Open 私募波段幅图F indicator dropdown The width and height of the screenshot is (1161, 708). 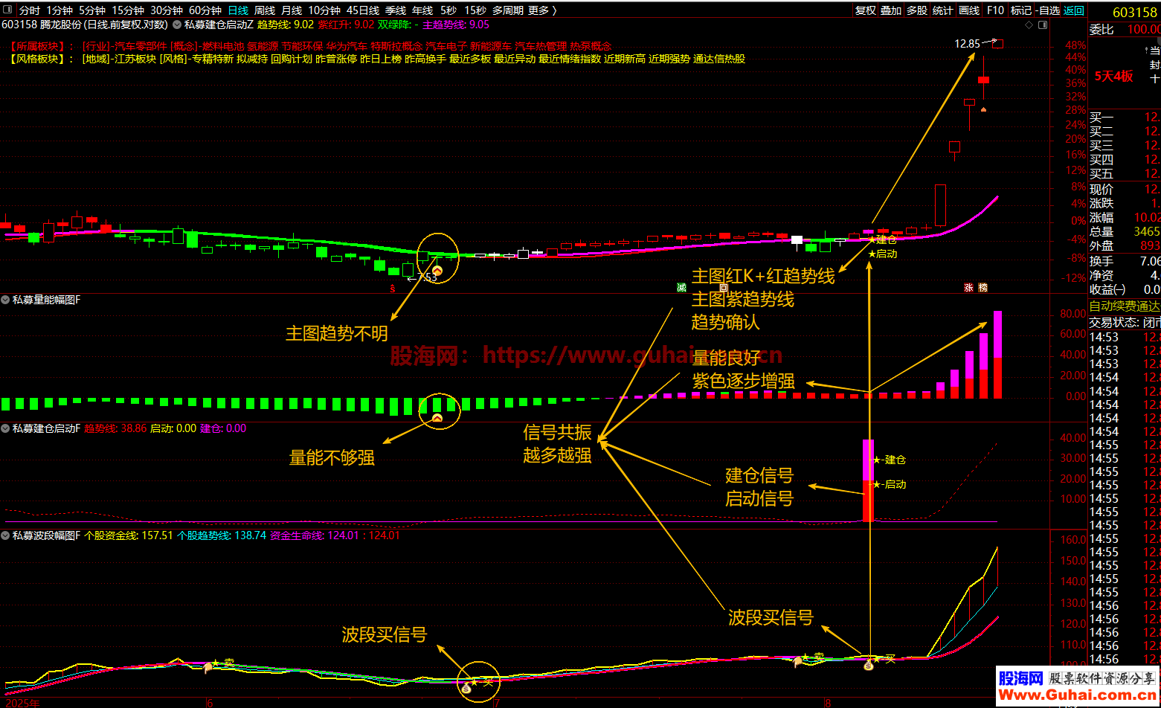[x=6, y=535]
